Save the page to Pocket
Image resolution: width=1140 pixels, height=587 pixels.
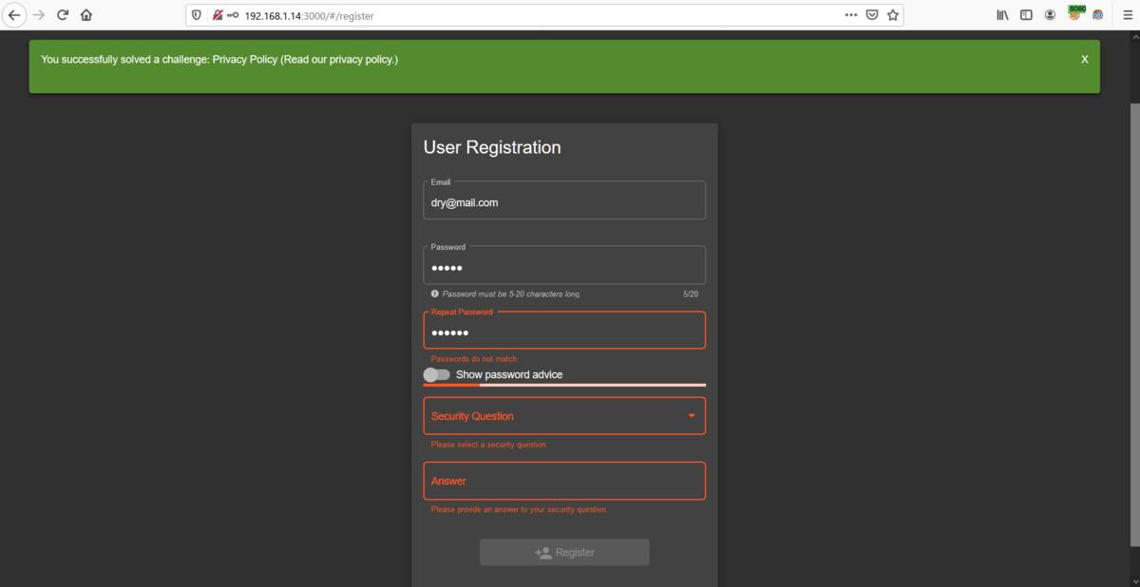coord(871,15)
